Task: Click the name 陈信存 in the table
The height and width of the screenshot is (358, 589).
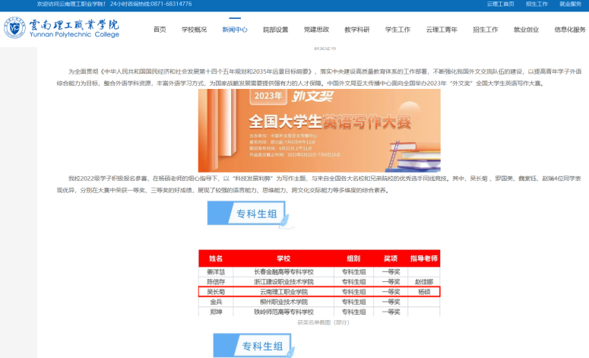Action: coord(216,282)
